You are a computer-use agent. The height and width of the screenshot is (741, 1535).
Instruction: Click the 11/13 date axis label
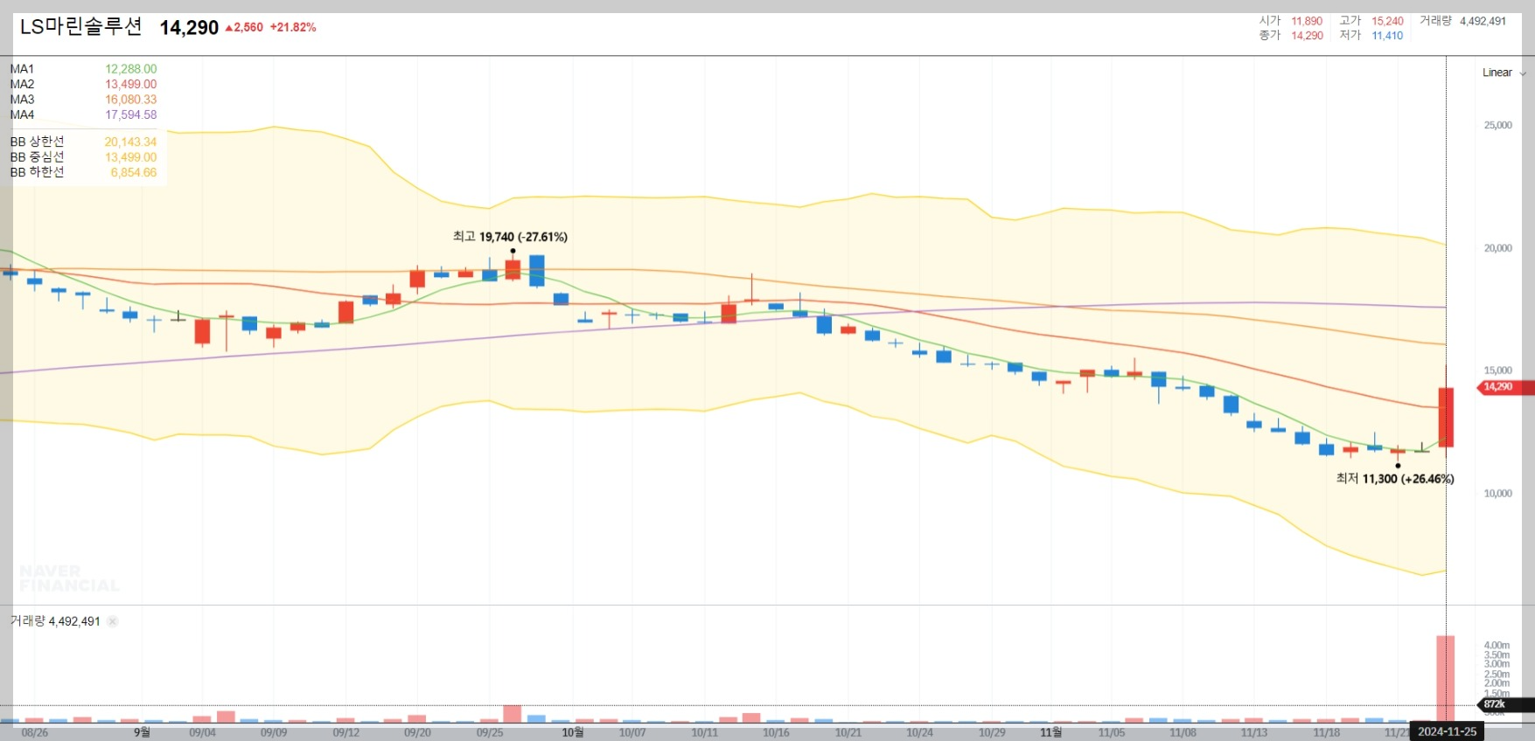point(1254,732)
